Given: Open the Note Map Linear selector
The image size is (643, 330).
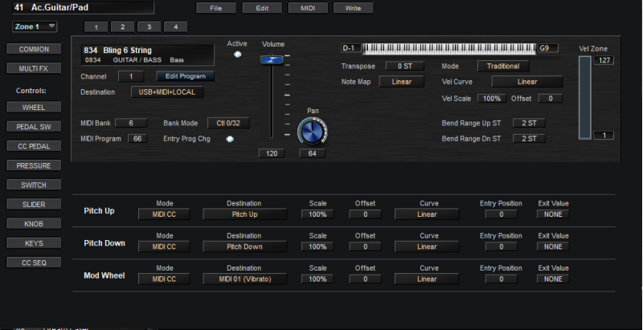Looking at the screenshot, I should tap(401, 82).
